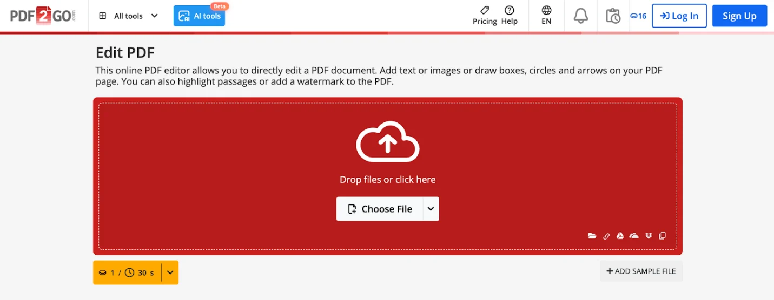Open the EN language selector
774x300 pixels.
tap(546, 16)
